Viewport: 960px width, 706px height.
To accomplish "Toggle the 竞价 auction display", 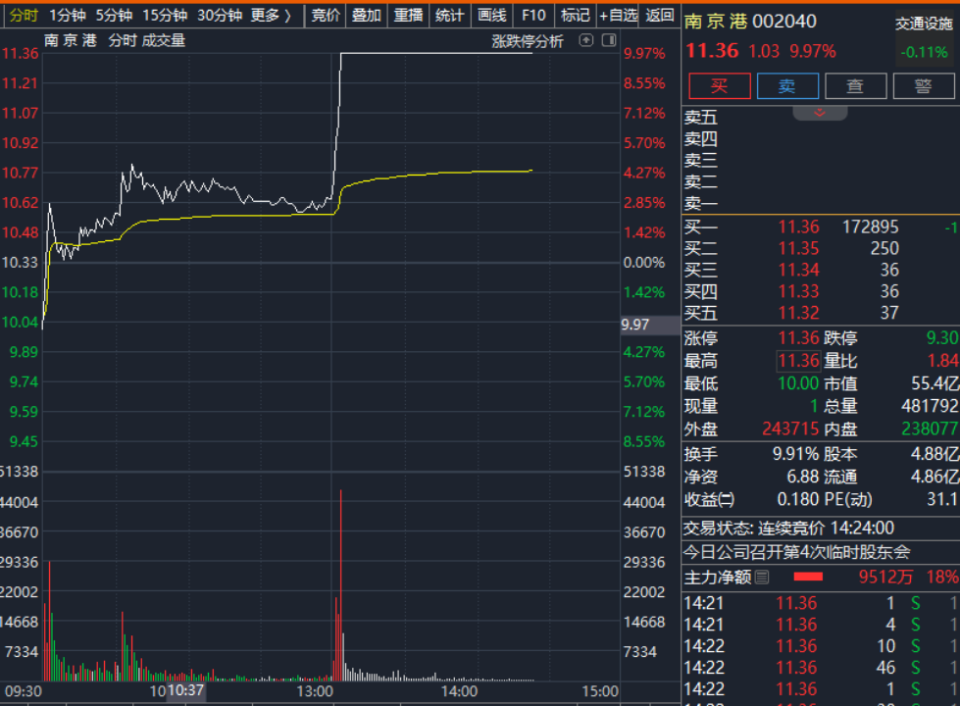I will coord(326,15).
